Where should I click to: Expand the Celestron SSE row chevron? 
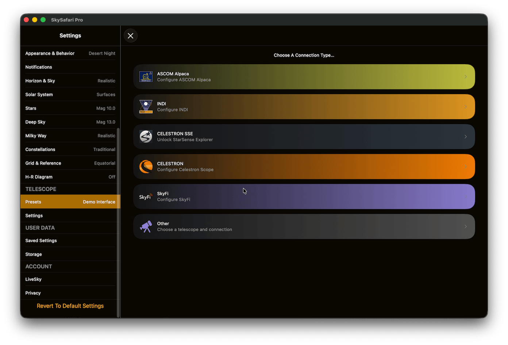coord(466,137)
